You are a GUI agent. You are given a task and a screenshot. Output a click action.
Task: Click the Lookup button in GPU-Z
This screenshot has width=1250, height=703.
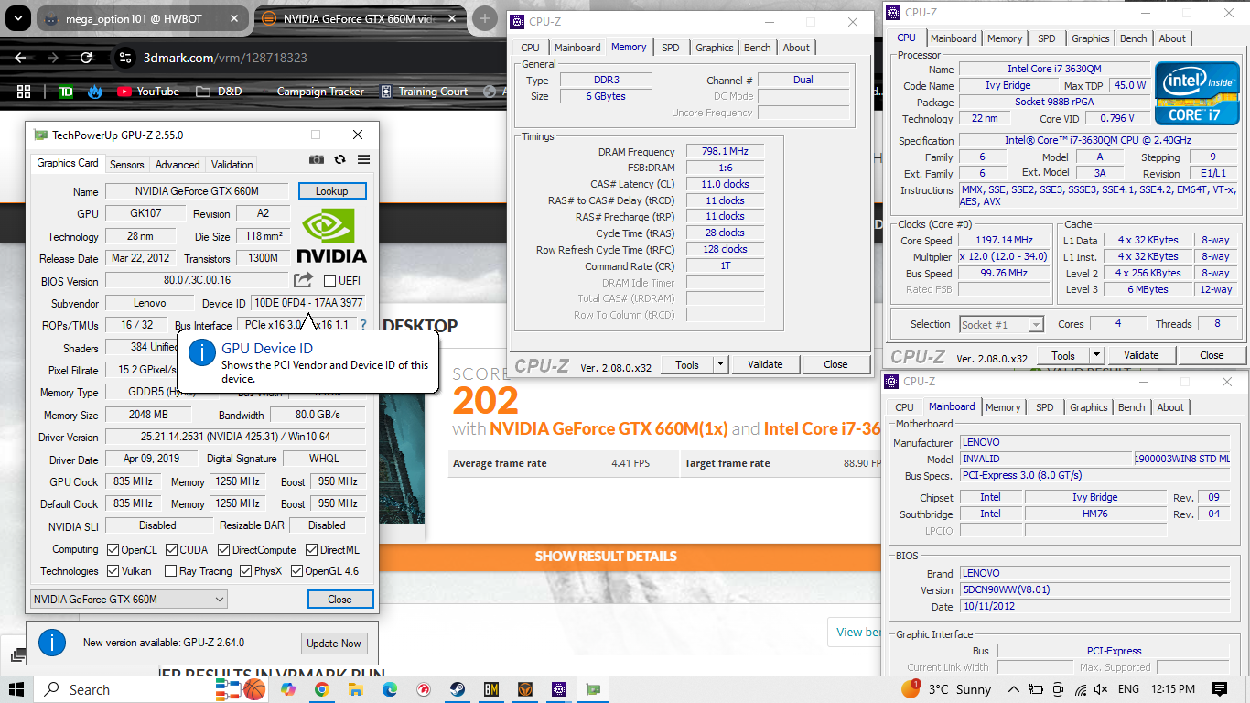[332, 191]
